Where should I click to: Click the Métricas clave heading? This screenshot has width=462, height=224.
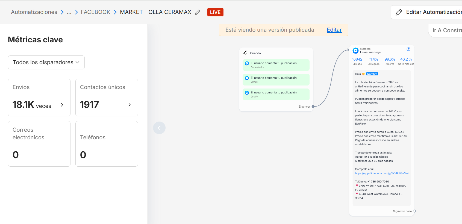pyautogui.click(x=35, y=40)
